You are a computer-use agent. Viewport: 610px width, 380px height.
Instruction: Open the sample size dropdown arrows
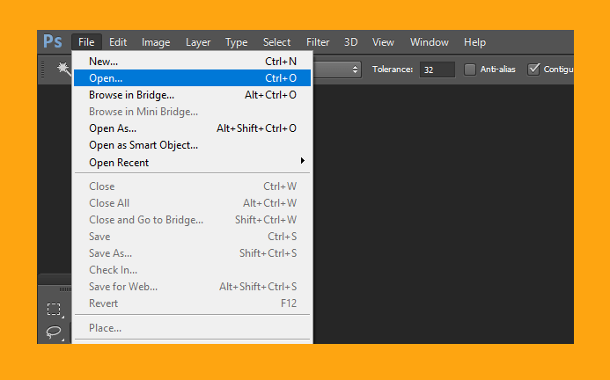click(x=355, y=69)
